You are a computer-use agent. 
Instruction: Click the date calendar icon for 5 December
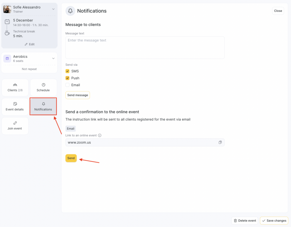(x=7, y=22)
